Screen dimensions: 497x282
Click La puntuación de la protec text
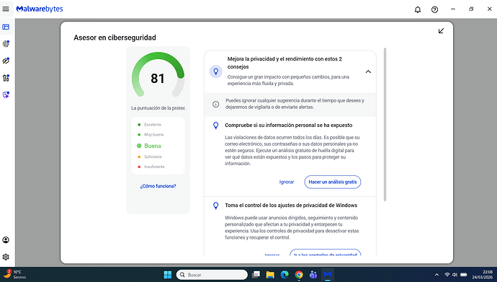(x=158, y=108)
